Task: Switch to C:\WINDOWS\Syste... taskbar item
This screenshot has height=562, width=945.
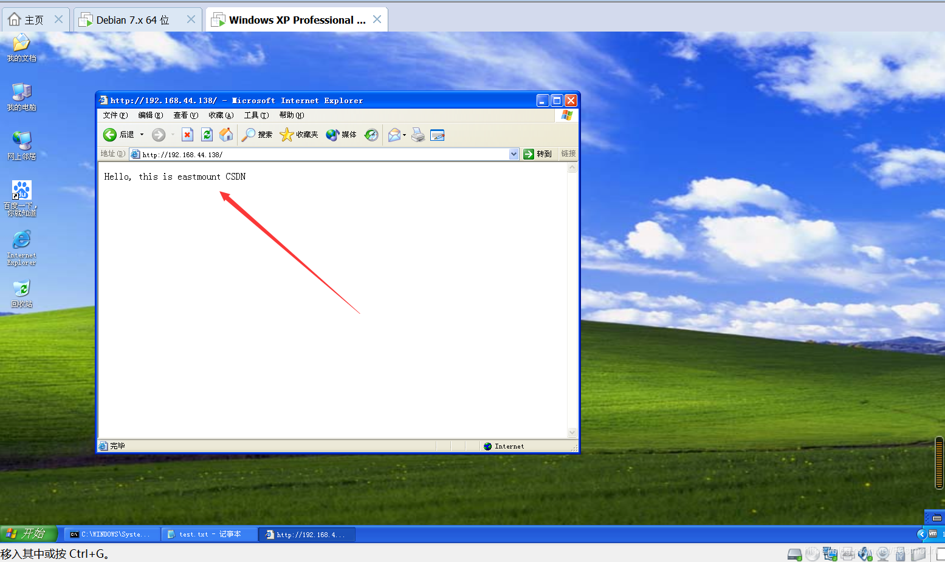Action: click(112, 534)
